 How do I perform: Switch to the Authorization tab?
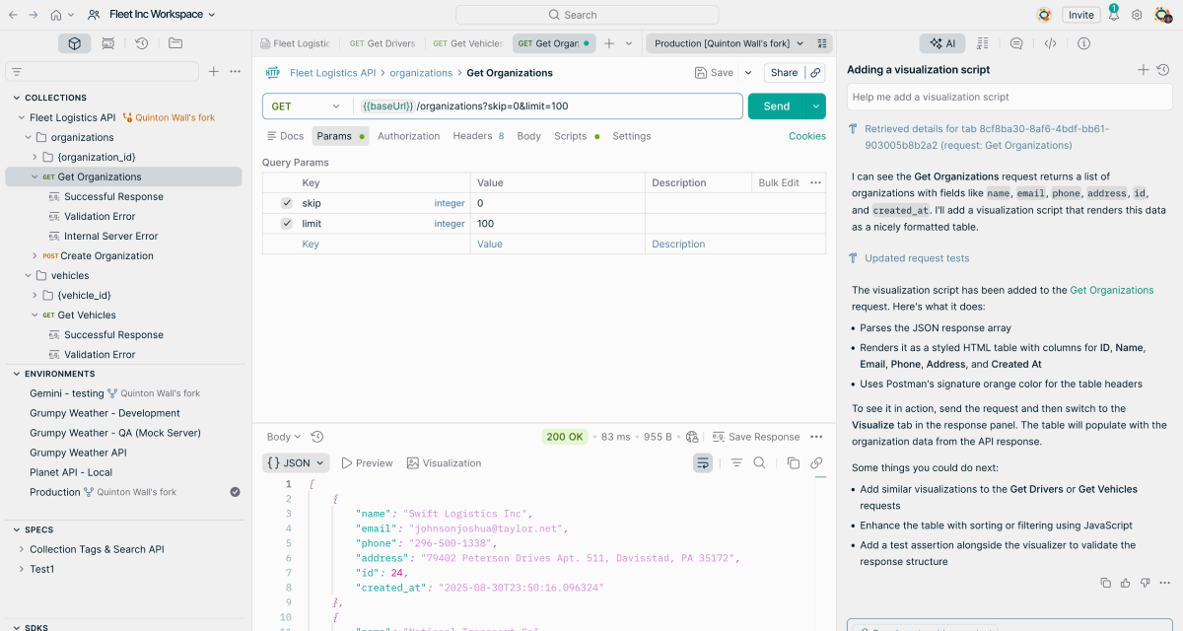coord(408,136)
